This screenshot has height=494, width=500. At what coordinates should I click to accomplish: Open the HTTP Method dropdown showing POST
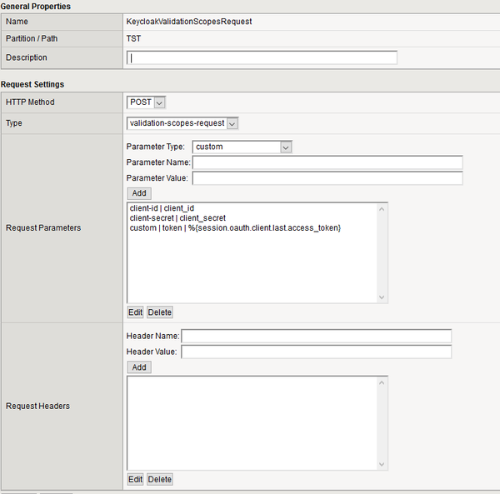pyautogui.click(x=147, y=102)
